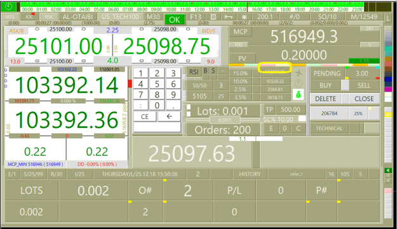The width and height of the screenshot is (397, 229).
Task: Click the keypad entry field below CE
Action: pyautogui.click(x=158, y=127)
